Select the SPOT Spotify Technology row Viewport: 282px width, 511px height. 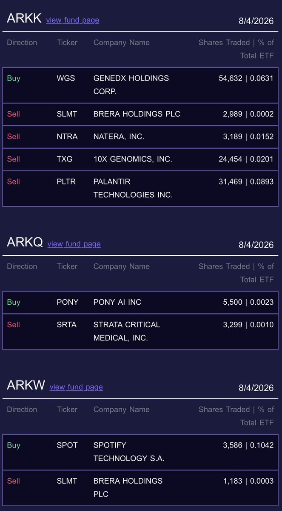pyautogui.click(x=140, y=452)
